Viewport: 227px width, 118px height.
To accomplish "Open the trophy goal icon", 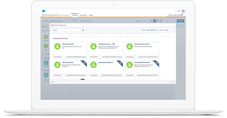I will coord(158,21).
